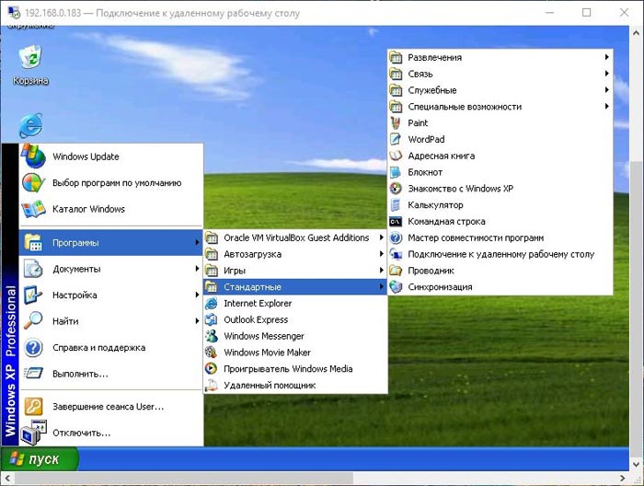
Task: Click the Блокнот notepad icon
Action: 396,172
